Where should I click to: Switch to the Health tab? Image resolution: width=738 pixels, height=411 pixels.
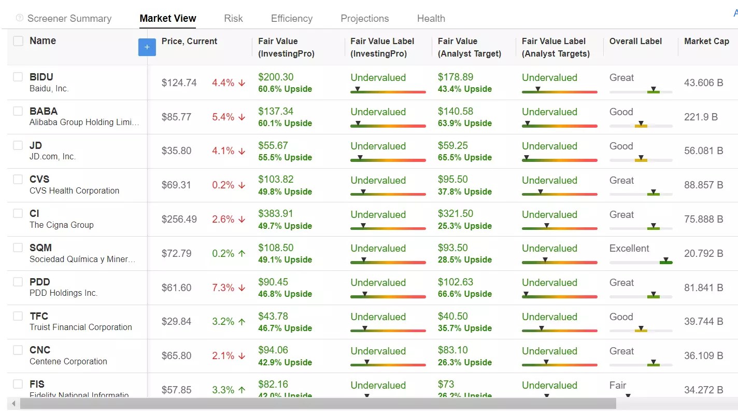click(431, 18)
